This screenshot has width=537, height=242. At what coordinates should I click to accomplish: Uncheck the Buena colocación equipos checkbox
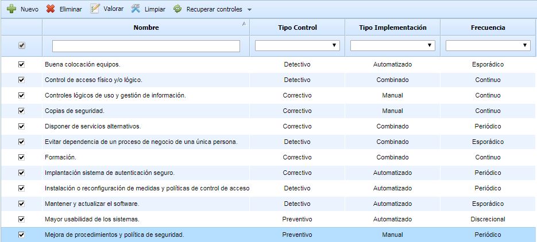[x=22, y=64]
